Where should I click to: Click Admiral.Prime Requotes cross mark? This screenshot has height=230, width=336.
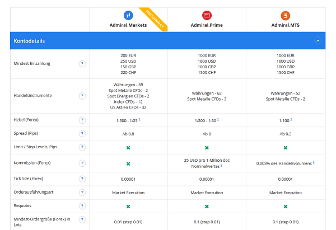coord(207,206)
